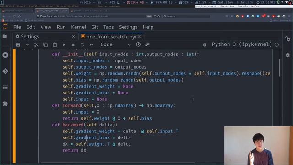293x165 pixels.
Task: Reload the page in Firefox
Action: click(x=14, y=16)
